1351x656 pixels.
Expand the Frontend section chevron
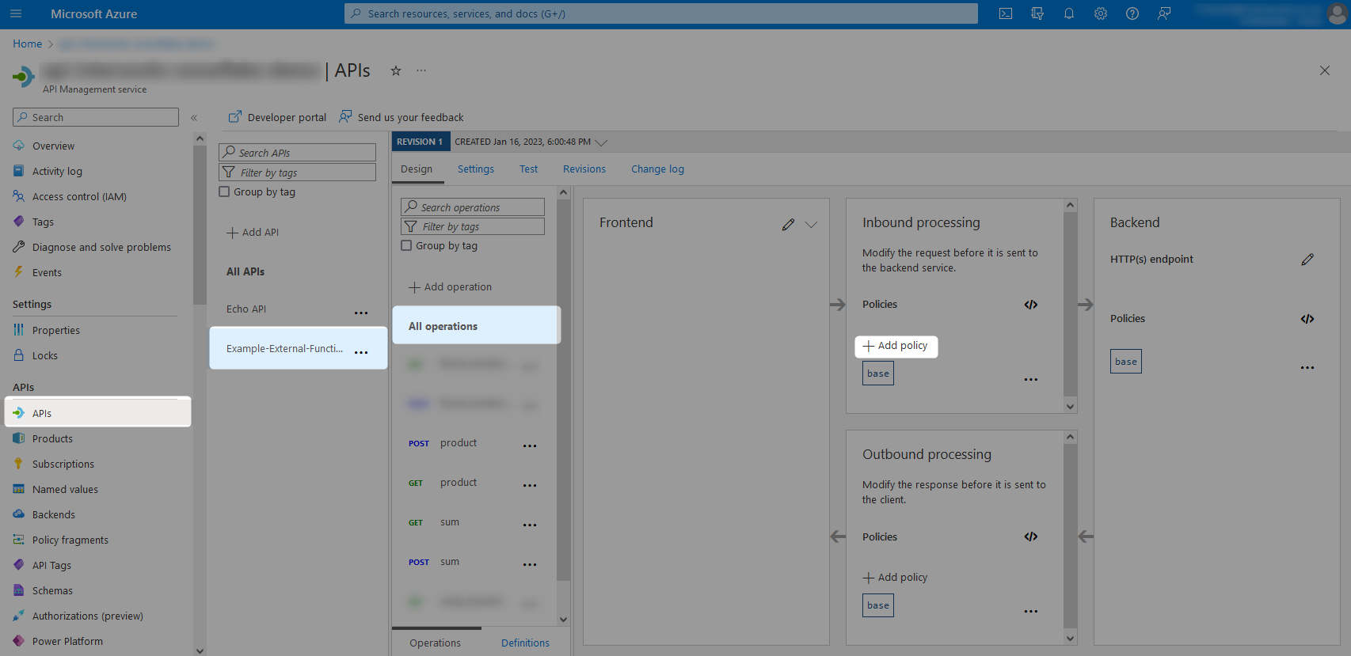click(x=811, y=225)
